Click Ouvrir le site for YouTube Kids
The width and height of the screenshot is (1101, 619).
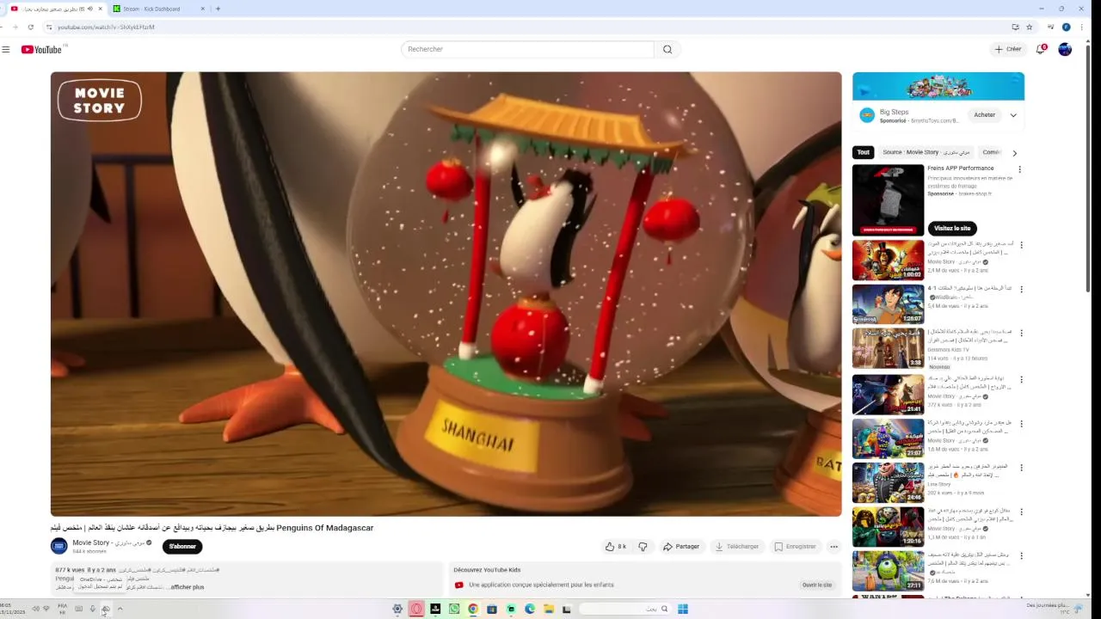[x=817, y=585]
